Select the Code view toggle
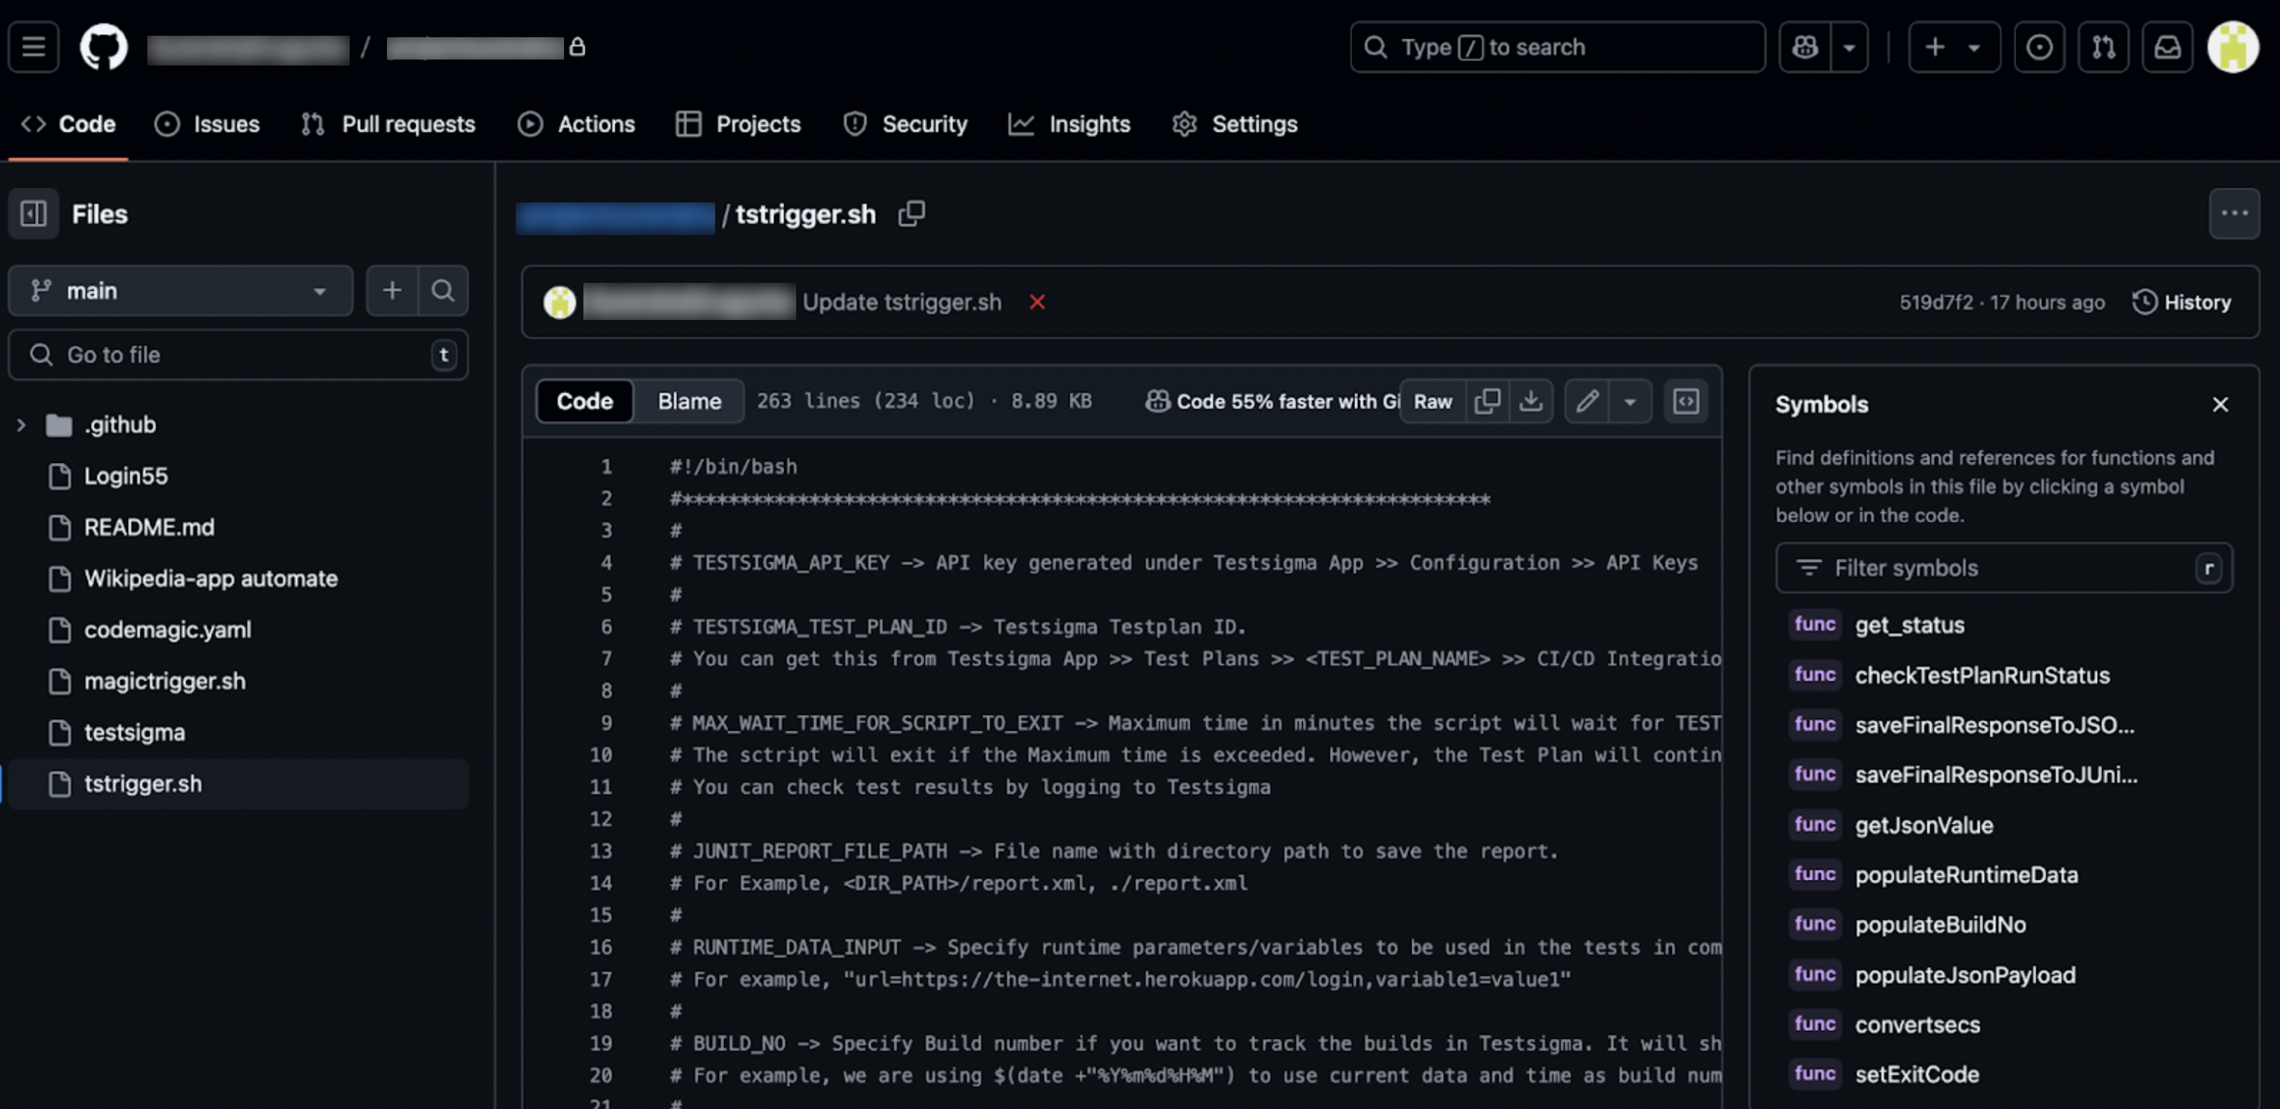Screen dimensions: 2280x1109 [584, 402]
